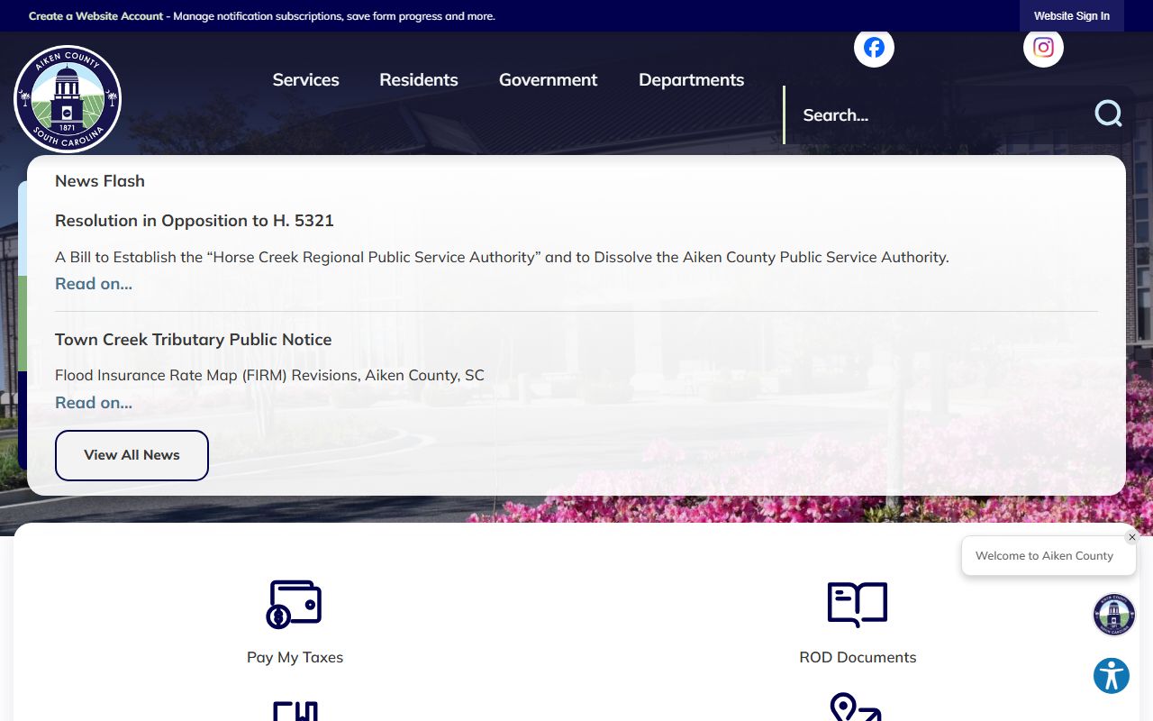1153x721 pixels.
Task: Open the accessibility options icon
Action: [x=1112, y=675]
